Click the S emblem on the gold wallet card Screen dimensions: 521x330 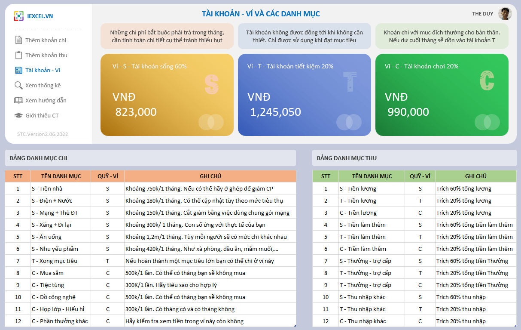pos(212,84)
